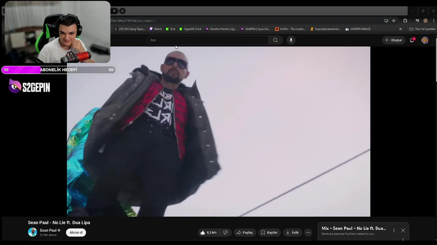Like the video showing 8,3 Mn
The height and width of the screenshot is (245, 437).
click(208, 232)
